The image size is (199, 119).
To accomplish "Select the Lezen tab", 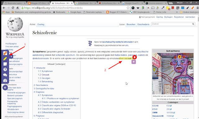I will click(122, 24).
